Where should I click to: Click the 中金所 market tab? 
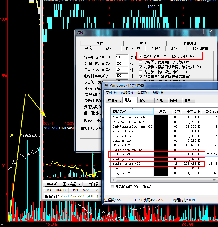(x=52, y=184)
